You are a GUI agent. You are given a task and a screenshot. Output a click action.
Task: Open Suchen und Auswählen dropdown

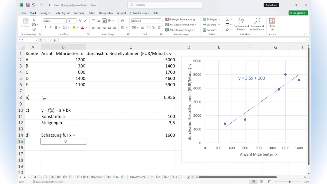pyautogui.click(x=257, y=24)
